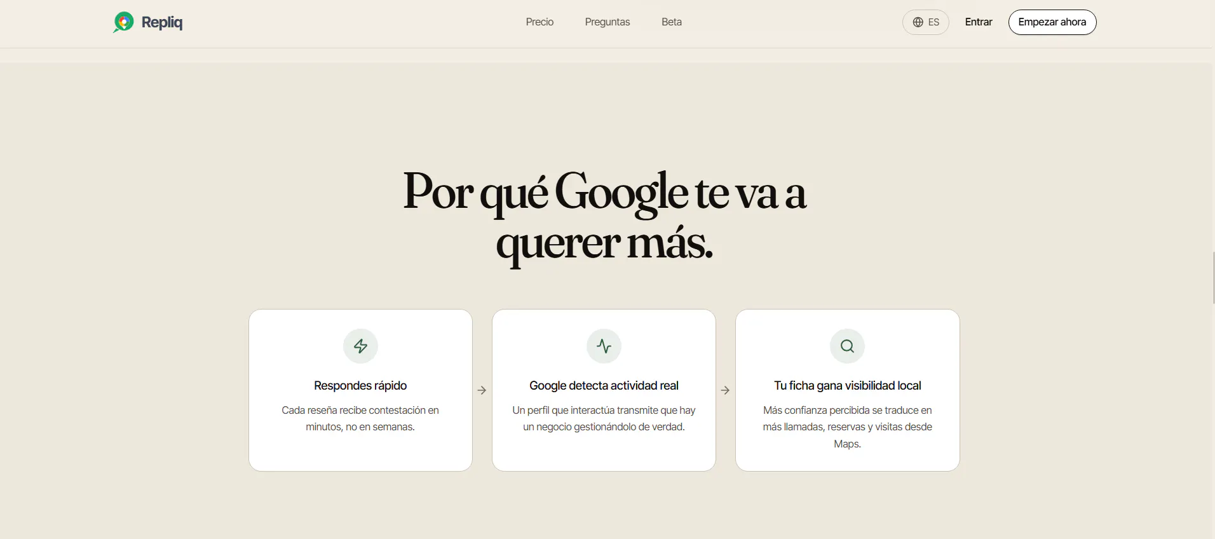The image size is (1215, 539).
Task: Go to the Preguntas section
Action: pyautogui.click(x=607, y=22)
